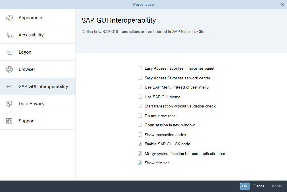Check Do not close tabs
287x192 pixels.
[x=140, y=116]
